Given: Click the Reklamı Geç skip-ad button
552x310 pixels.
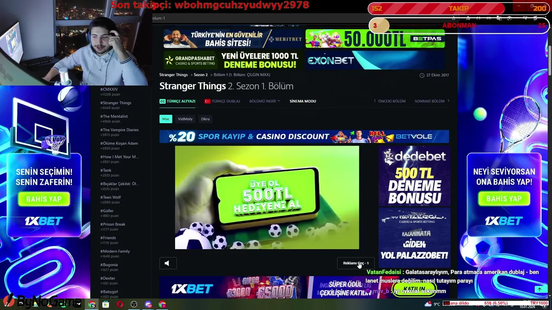Looking at the screenshot, I should [x=356, y=263].
